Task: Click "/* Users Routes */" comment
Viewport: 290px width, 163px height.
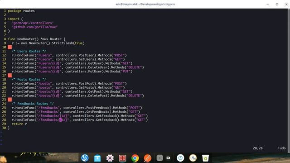Action: 29,51
